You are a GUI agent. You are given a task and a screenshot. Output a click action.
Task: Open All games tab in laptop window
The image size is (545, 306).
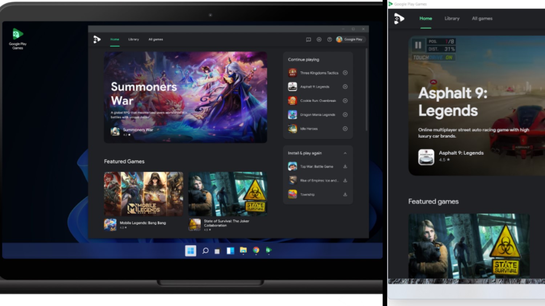click(x=156, y=40)
